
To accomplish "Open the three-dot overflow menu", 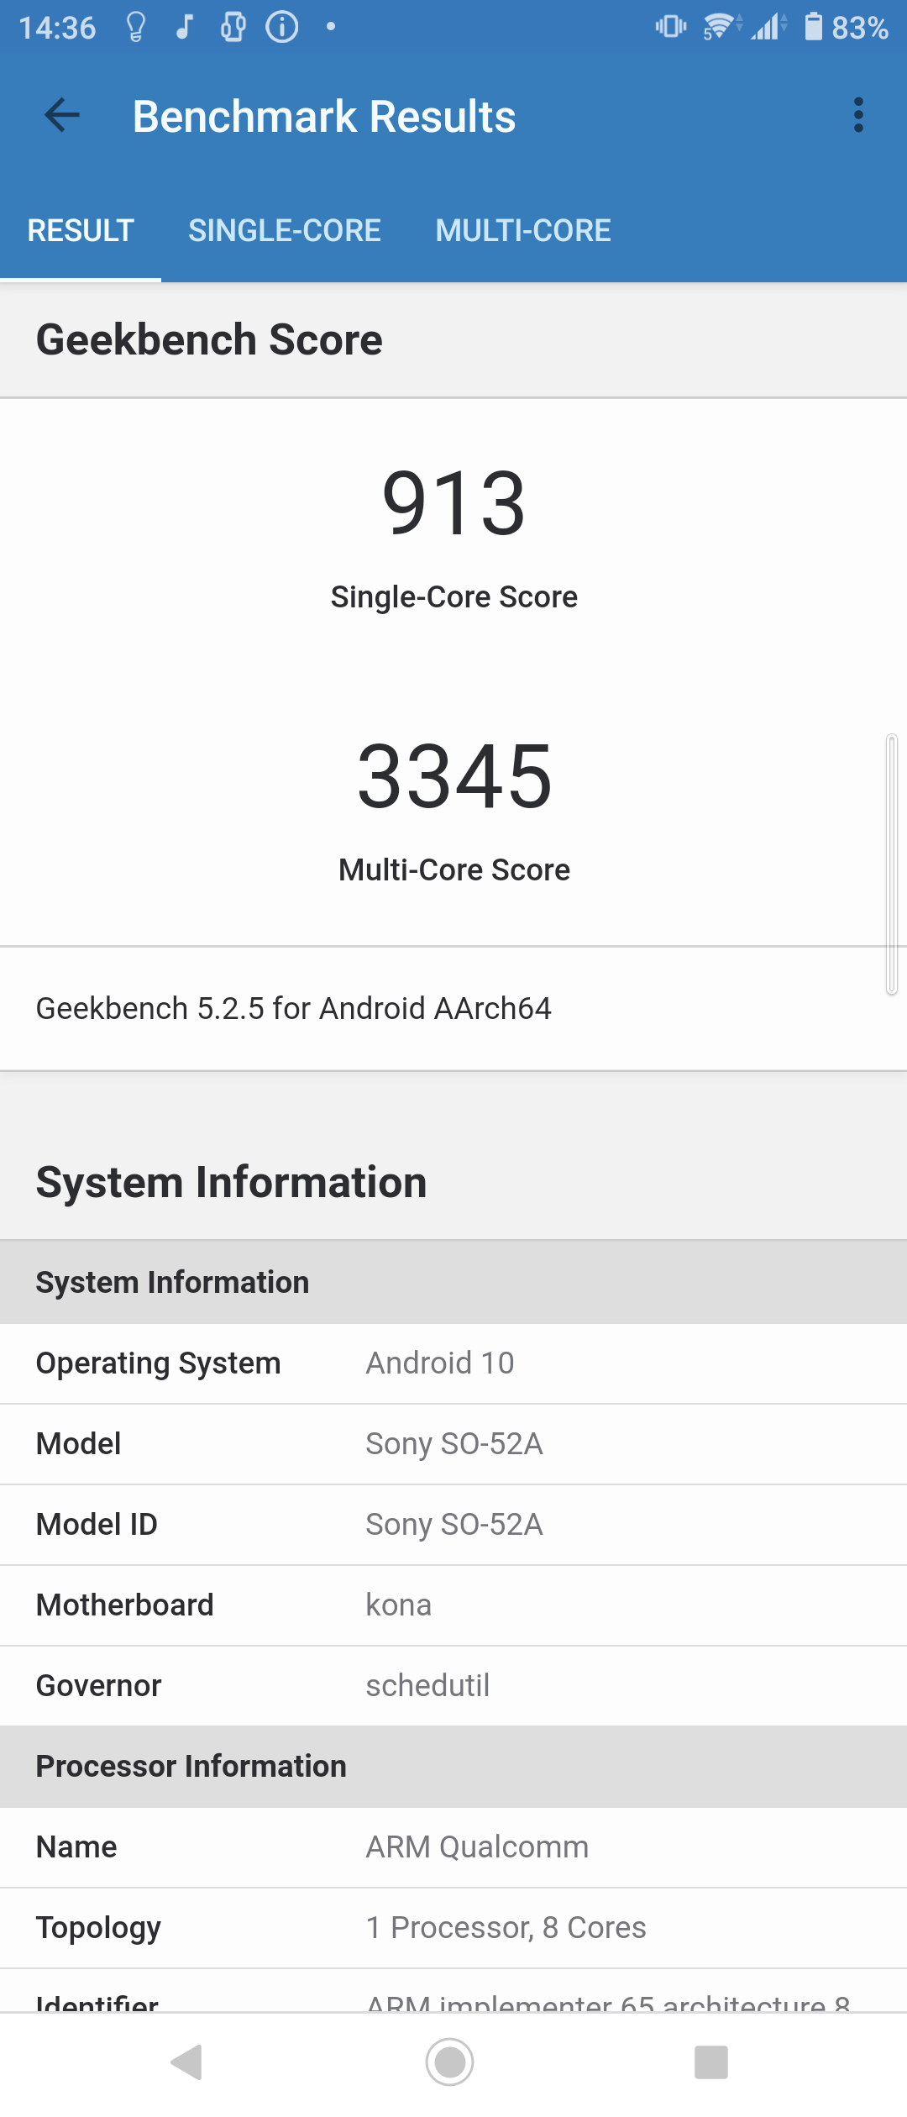I will click(x=857, y=116).
